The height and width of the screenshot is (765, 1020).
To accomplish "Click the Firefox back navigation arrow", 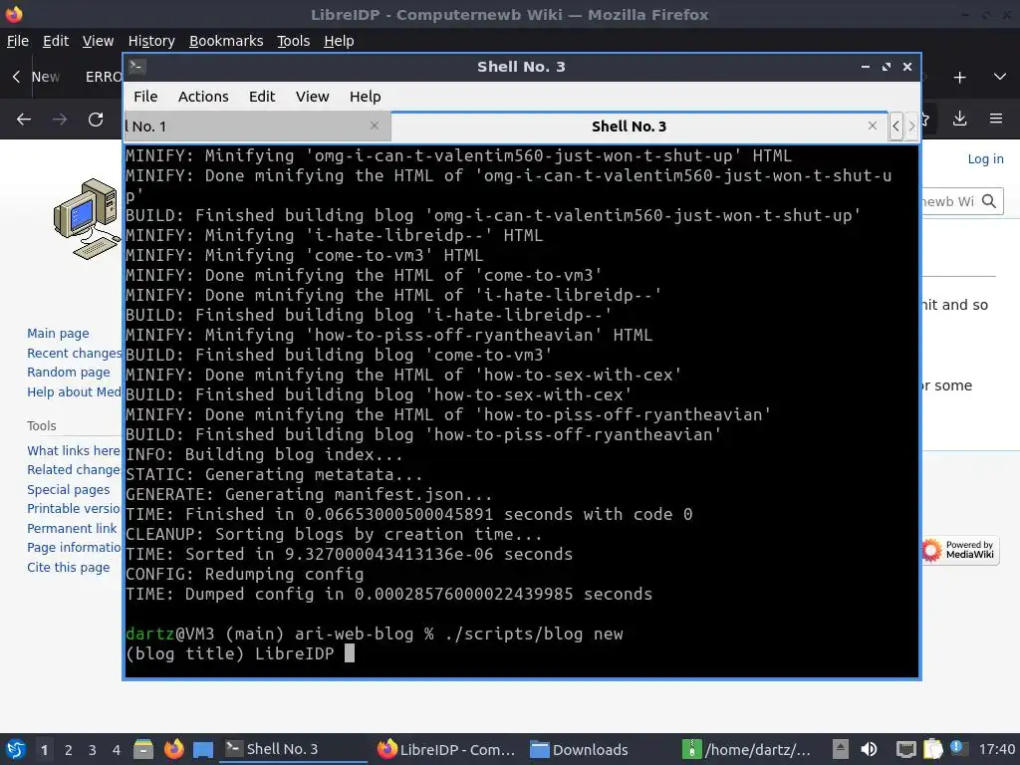I will click(x=24, y=120).
